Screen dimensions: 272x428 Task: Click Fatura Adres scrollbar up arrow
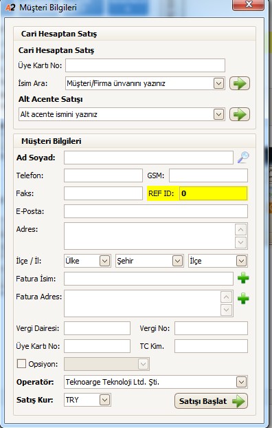coord(226,297)
